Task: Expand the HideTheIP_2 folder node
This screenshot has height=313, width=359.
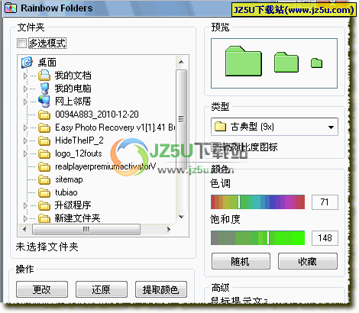Action: click(x=25, y=140)
